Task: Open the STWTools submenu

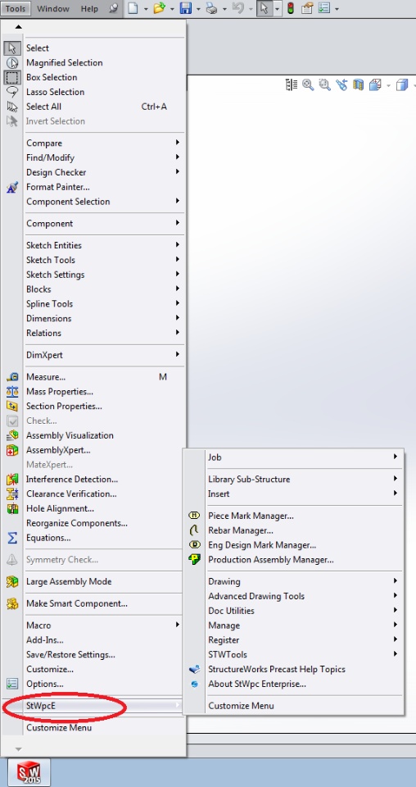Action: [294, 654]
